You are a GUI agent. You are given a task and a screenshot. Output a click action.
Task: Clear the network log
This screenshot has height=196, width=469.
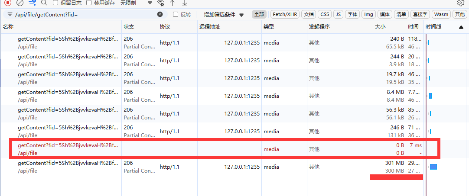[20, 3]
